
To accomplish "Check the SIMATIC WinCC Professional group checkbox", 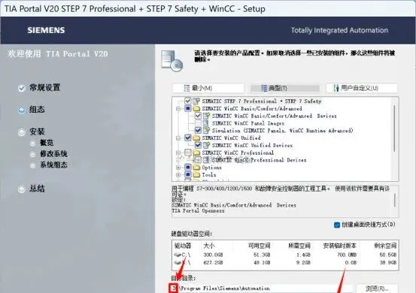I will click(x=188, y=153).
